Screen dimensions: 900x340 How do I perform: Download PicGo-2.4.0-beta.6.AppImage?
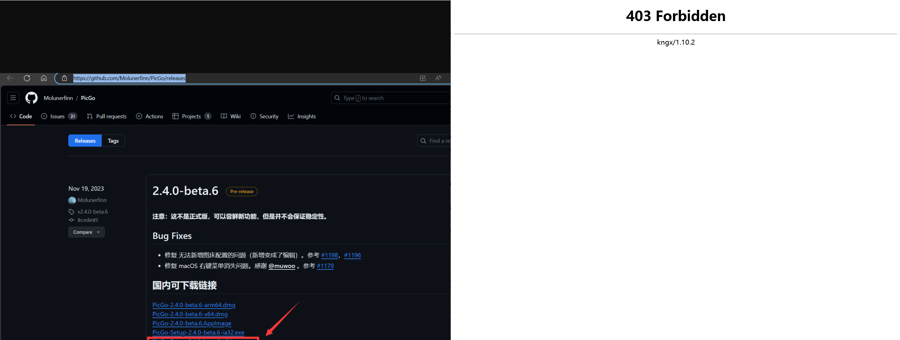coord(192,323)
